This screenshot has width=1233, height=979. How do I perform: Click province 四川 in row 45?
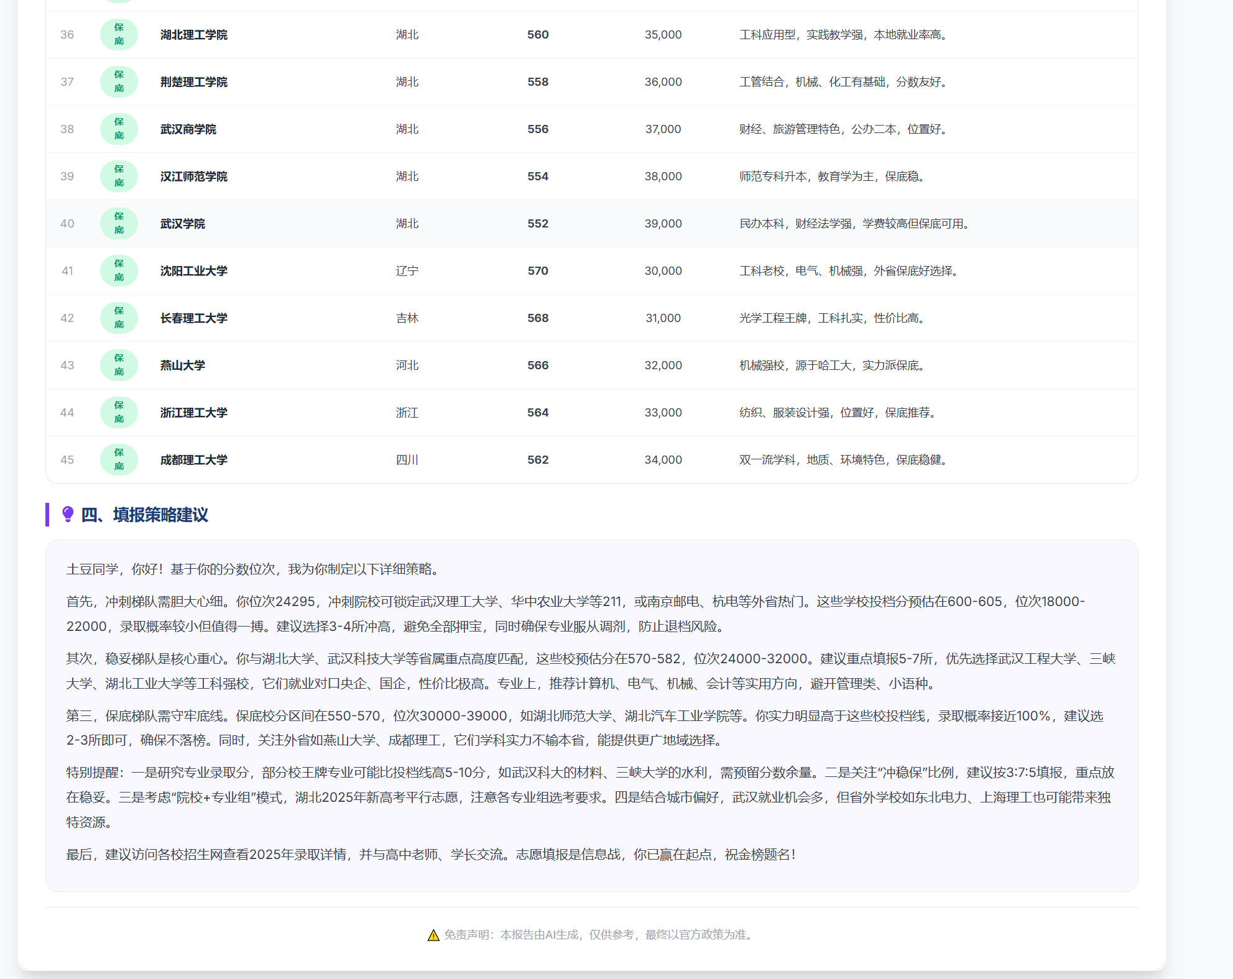coord(407,460)
